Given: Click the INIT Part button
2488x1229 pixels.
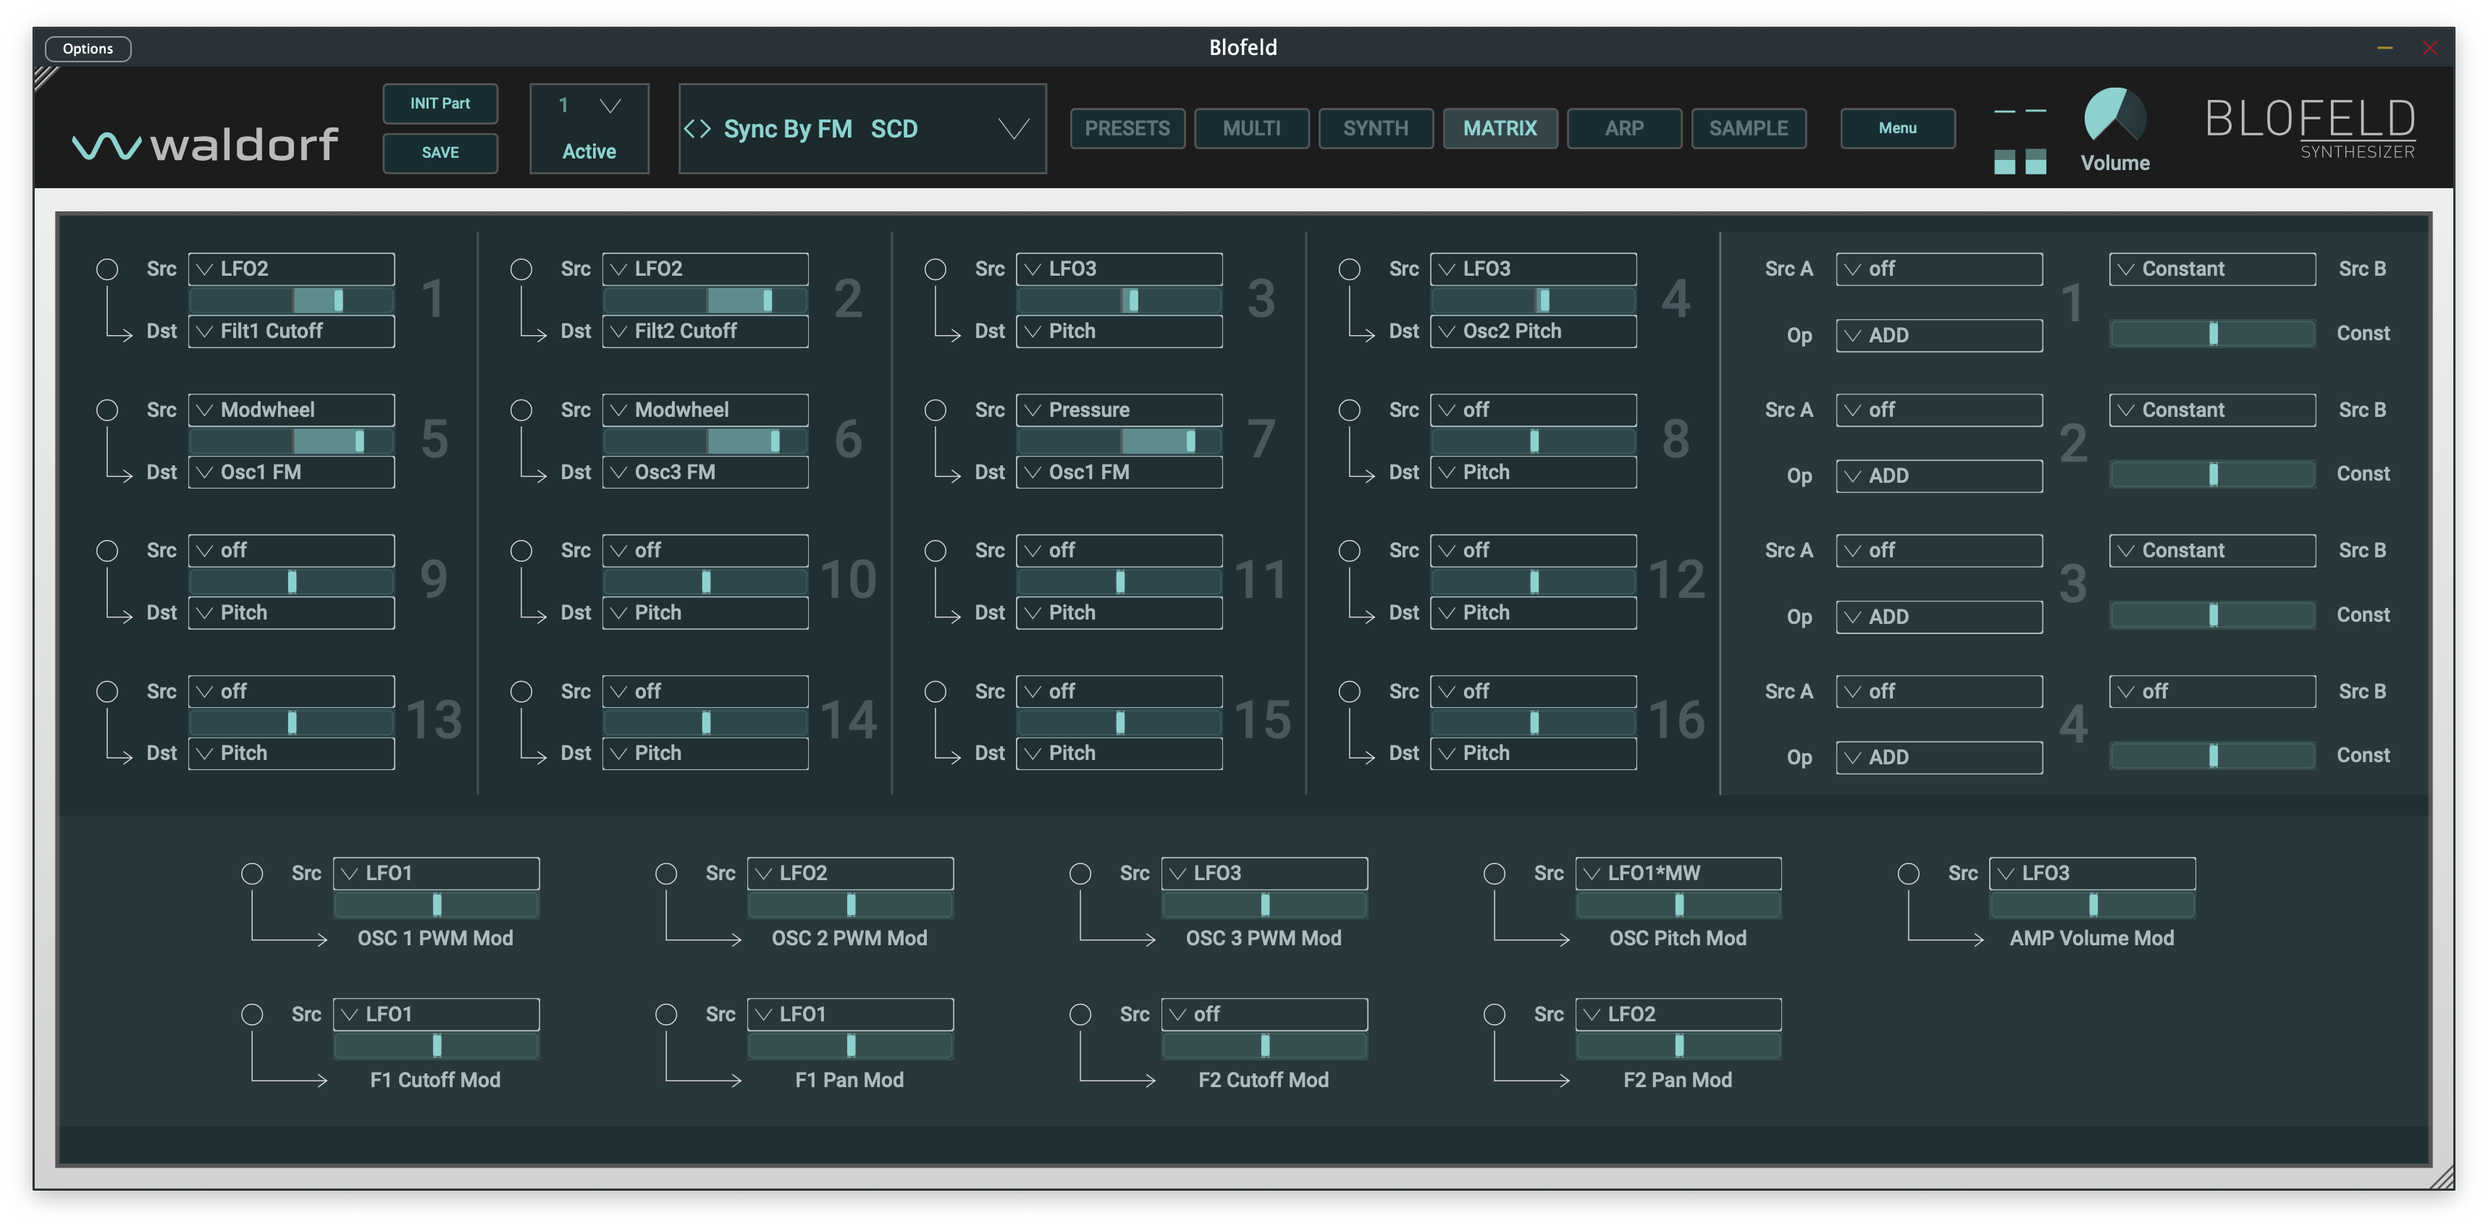Looking at the screenshot, I should pos(440,104).
